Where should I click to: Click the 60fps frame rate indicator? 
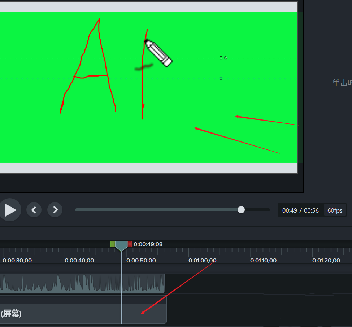click(x=334, y=210)
